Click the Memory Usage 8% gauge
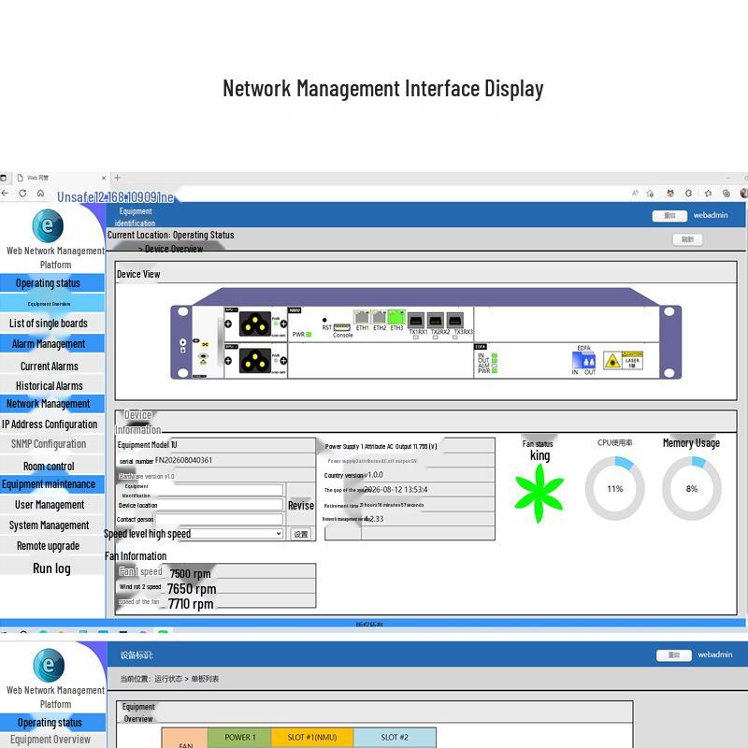 [691, 488]
